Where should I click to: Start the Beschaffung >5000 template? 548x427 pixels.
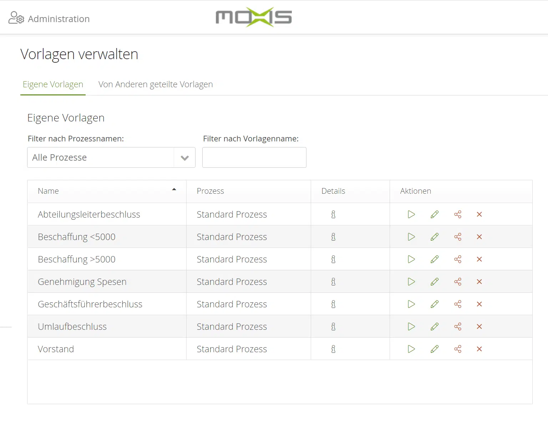click(411, 259)
